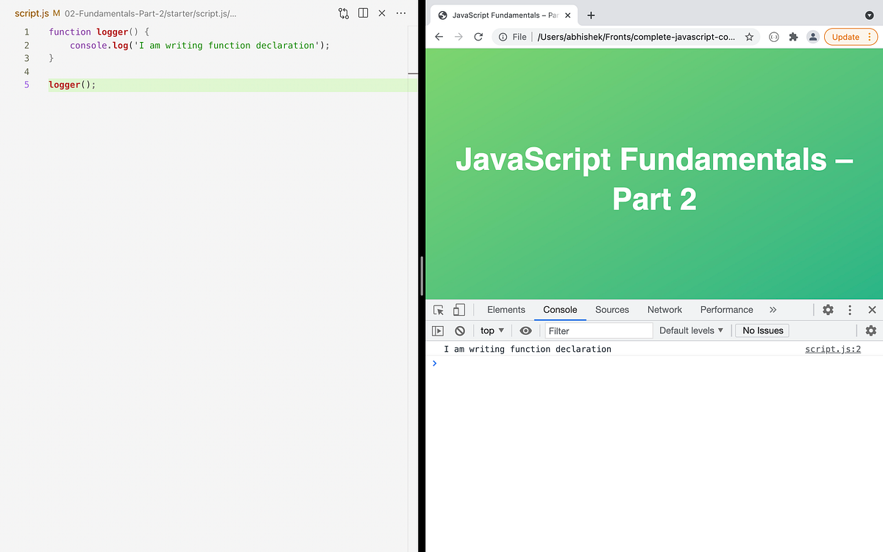This screenshot has width=883, height=552.
Task: Open the browser extensions puzzle icon
Action: [x=792, y=36]
